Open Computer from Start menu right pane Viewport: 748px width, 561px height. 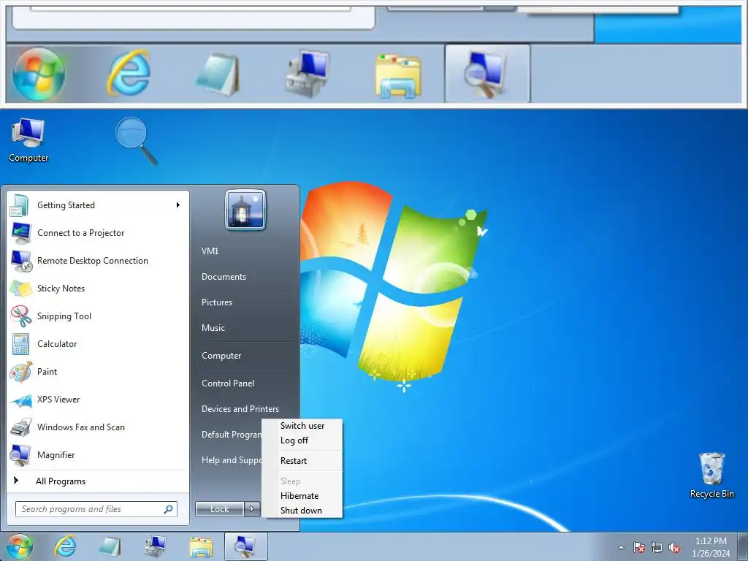coord(221,356)
